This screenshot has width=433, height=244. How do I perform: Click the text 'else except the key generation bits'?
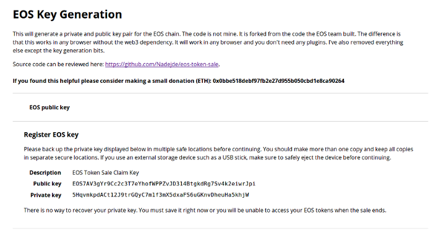coord(59,51)
